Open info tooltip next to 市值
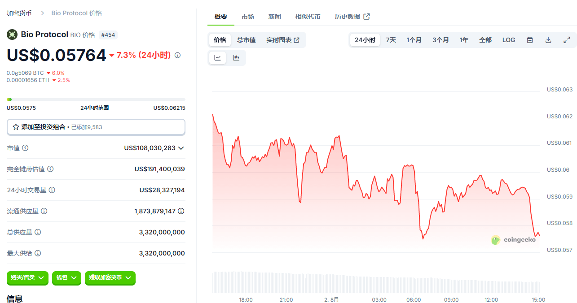Screen dimensions: 577x303 tap(25, 148)
